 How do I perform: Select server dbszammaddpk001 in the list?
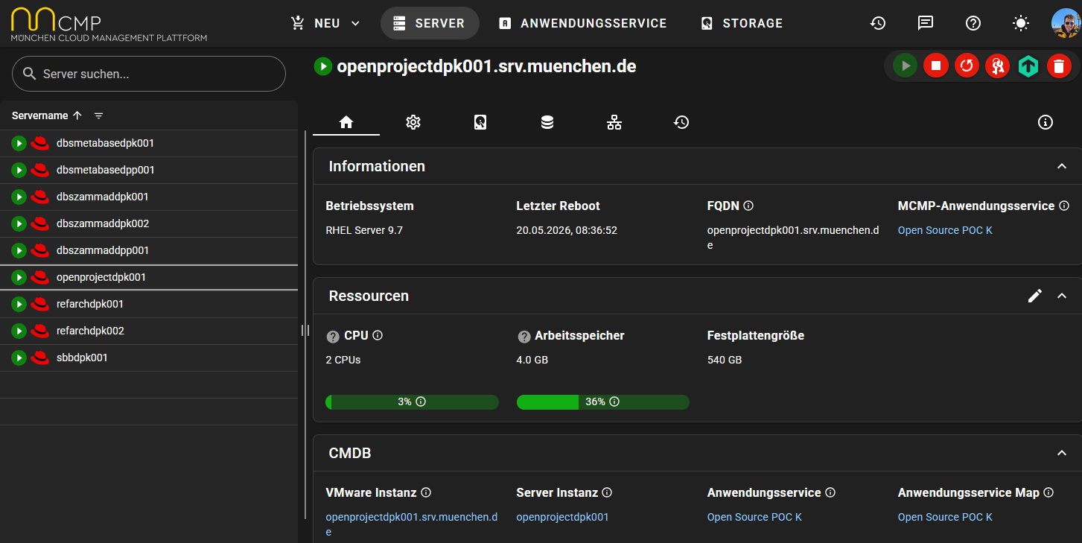[x=149, y=197]
